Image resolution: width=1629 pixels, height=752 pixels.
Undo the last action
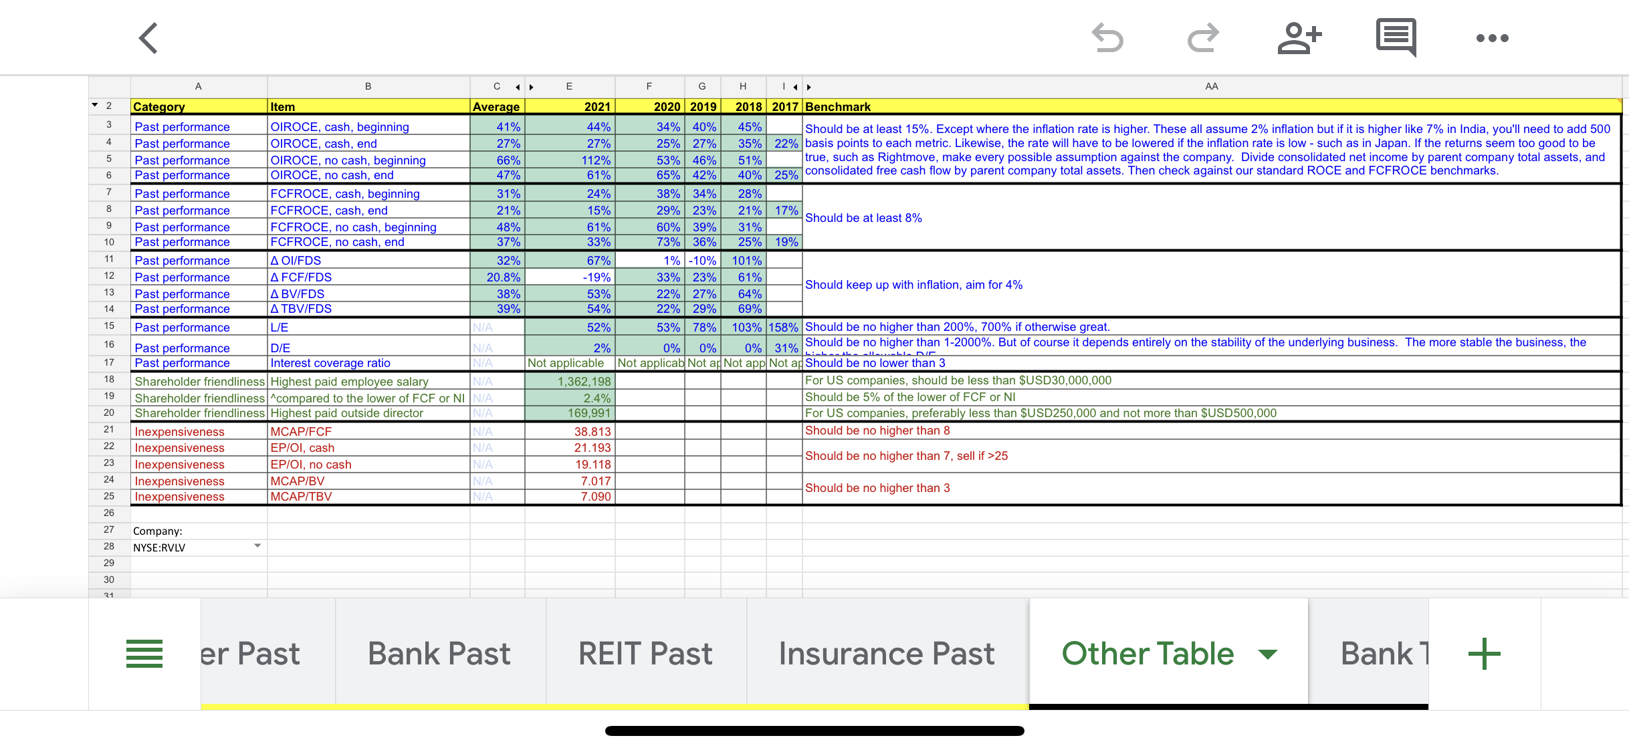point(1107,38)
